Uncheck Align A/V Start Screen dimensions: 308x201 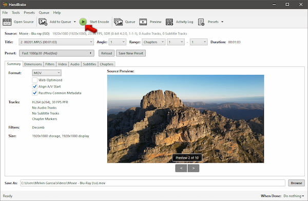(x=34, y=87)
